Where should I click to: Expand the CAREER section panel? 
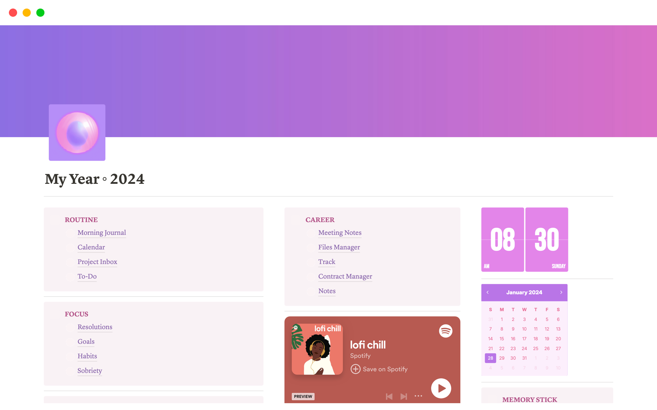pyautogui.click(x=319, y=219)
